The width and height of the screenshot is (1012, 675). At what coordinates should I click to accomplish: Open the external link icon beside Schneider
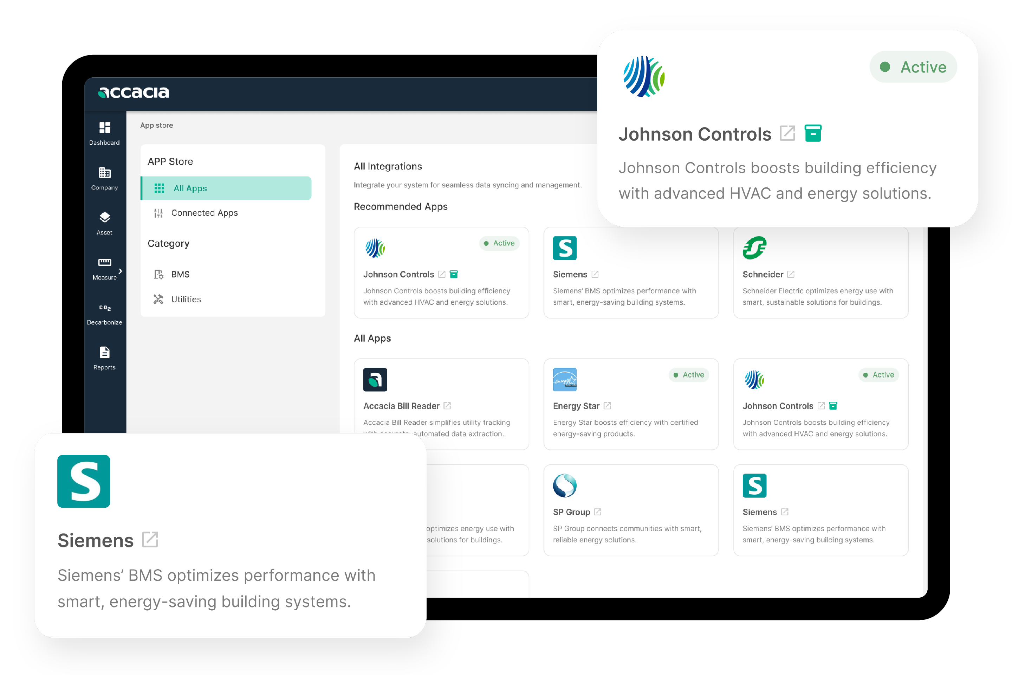pos(791,274)
